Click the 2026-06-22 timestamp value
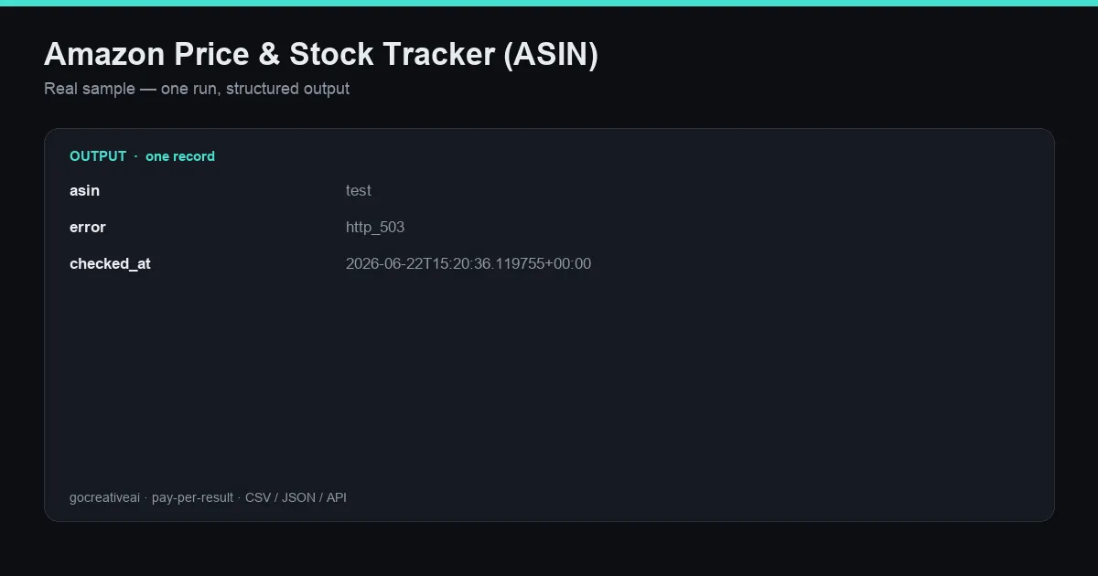 468,263
